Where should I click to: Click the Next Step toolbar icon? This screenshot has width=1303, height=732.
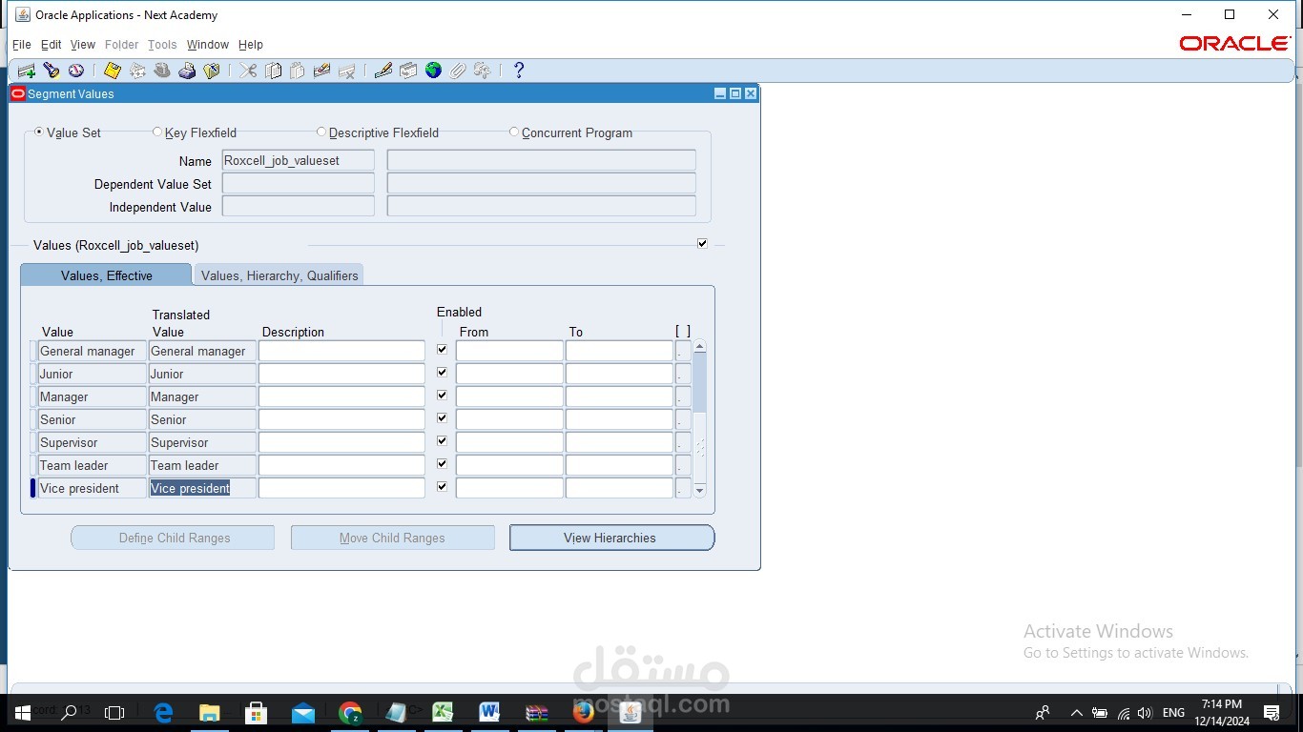tap(137, 71)
